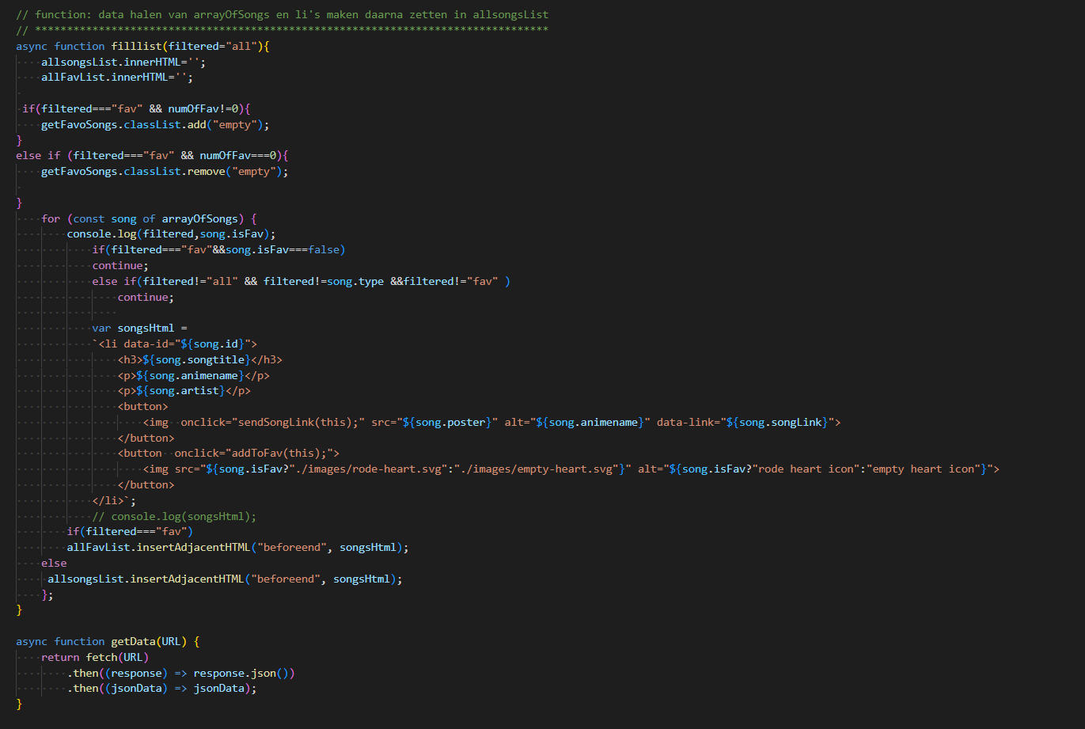Click the Dutch comment about arrayOfSongs
The height and width of the screenshot is (729, 1085).
coord(282,14)
